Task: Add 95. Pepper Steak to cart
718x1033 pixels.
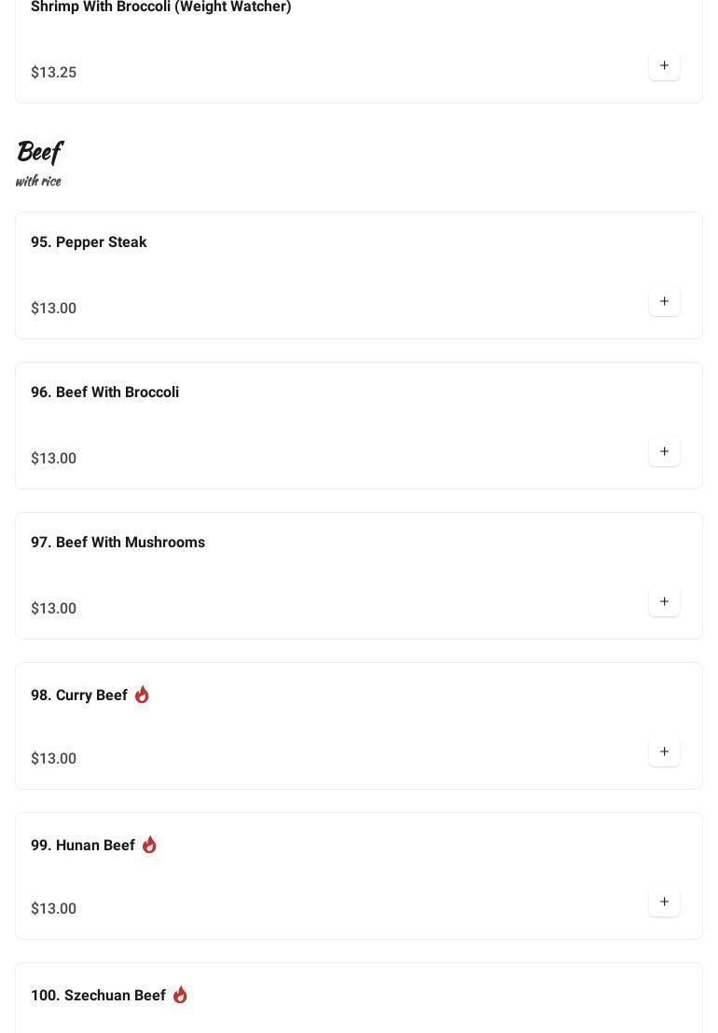Action: click(x=664, y=302)
